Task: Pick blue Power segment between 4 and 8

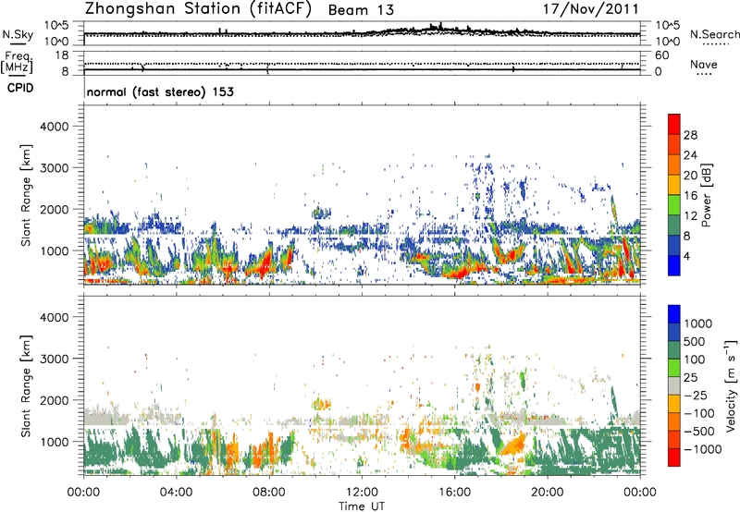Action: 674,245
